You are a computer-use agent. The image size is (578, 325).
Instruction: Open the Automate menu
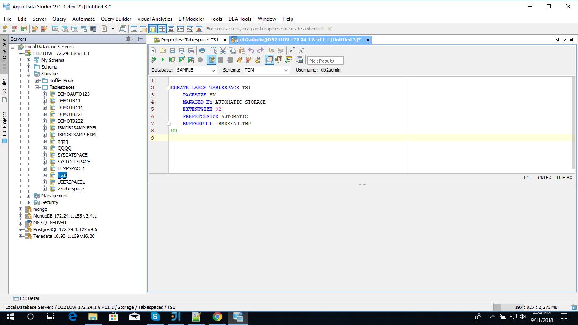(x=83, y=19)
